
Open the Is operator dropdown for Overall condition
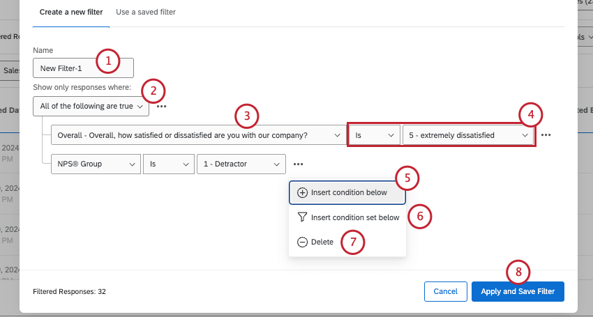tap(374, 135)
